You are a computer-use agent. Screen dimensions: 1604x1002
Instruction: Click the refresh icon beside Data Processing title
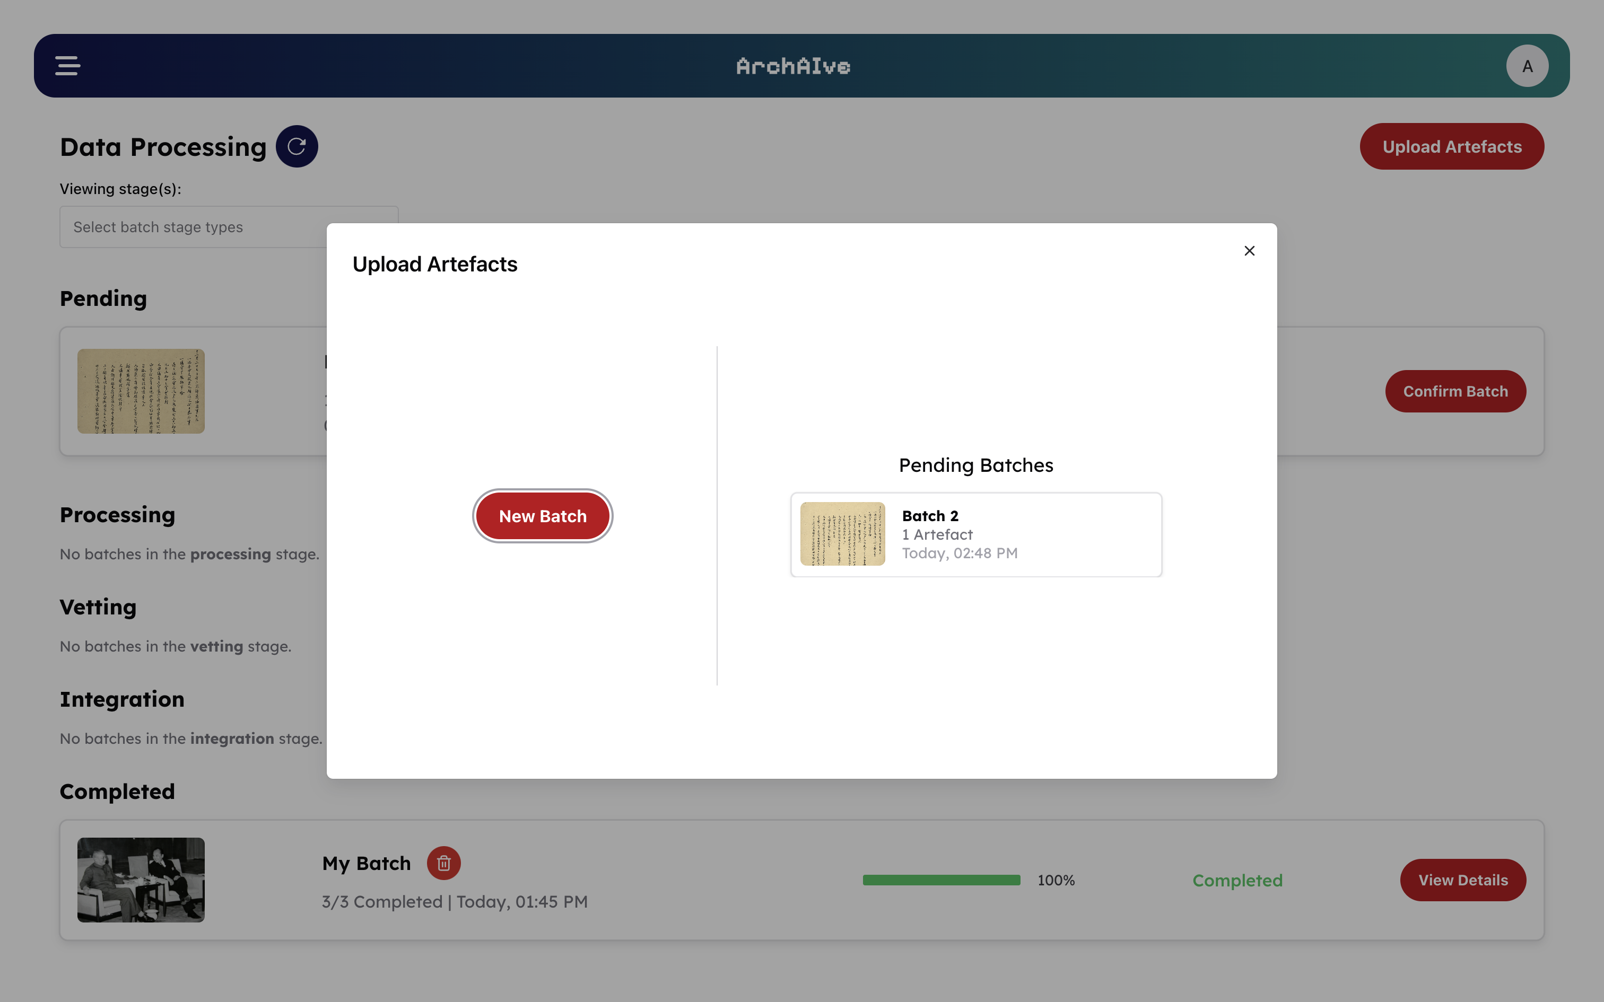(297, 146)
